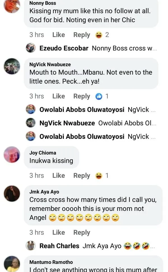The width and height of the screenshot is (168, 272).
Task: Like the Nonny Boss comment
Action: point(59,35)
